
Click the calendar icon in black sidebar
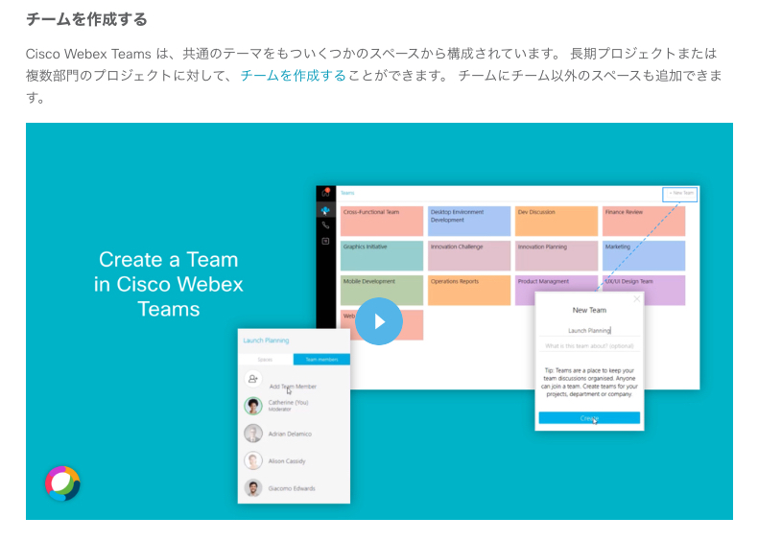325,241
